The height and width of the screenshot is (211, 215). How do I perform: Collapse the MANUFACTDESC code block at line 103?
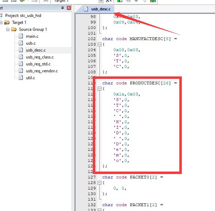[99, 44]
